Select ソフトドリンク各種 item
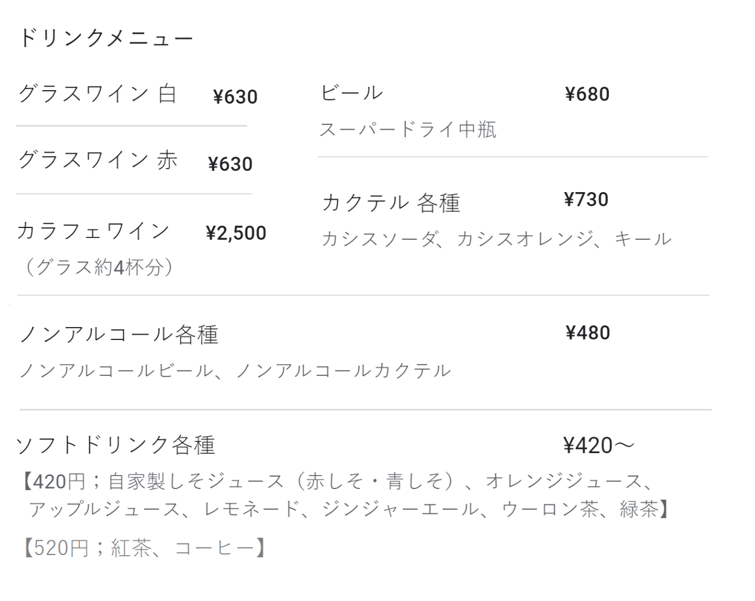The image size is (755, 601). point(116,445)
